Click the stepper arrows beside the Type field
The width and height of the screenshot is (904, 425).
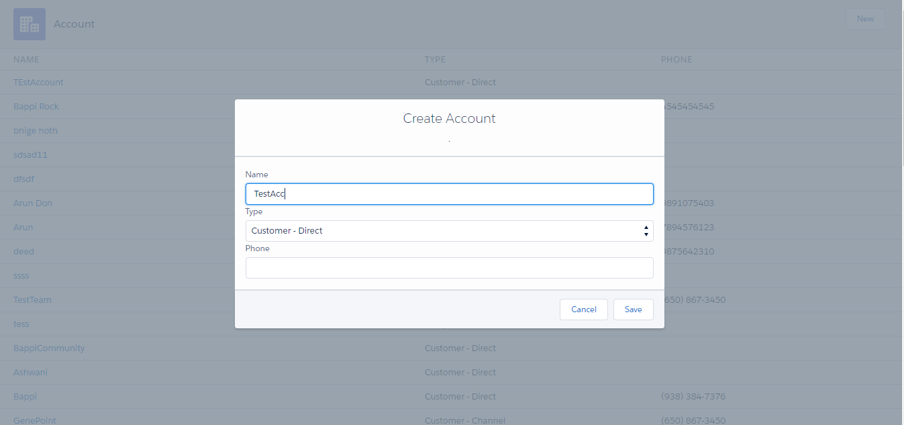(646, 230)
